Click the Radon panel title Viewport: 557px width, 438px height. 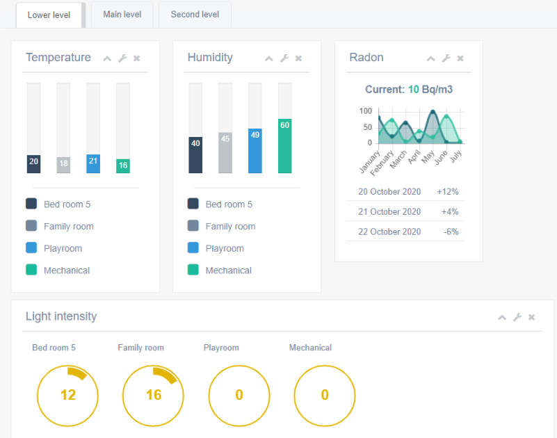pos(366,57)
